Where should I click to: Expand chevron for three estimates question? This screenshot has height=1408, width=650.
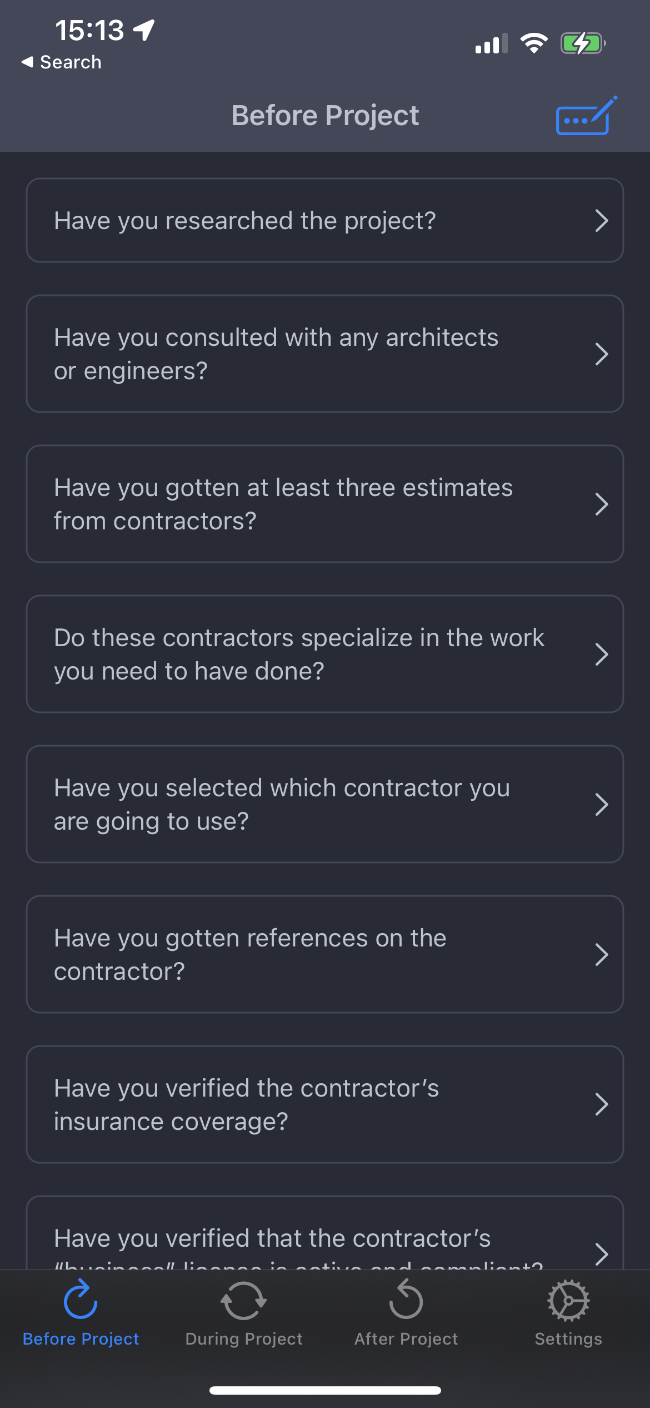[602, 504]
